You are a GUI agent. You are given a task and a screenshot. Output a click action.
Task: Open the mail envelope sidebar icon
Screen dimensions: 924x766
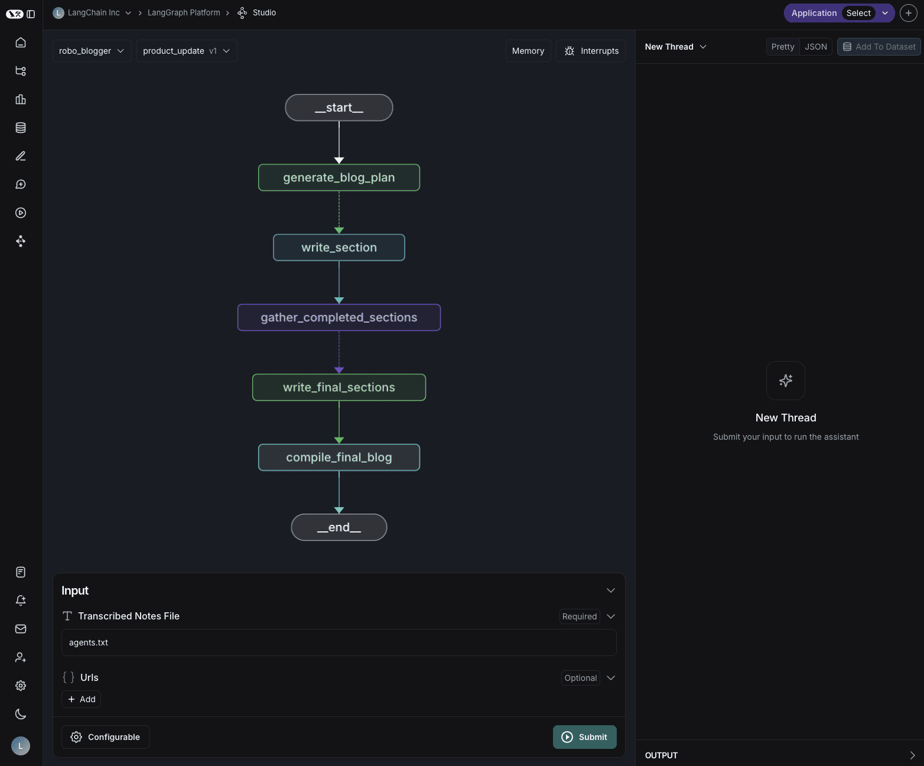21,629
